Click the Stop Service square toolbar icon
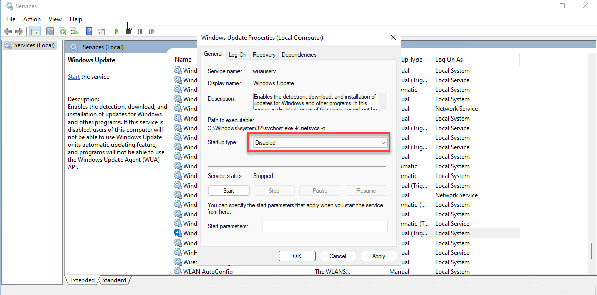 click(x=128, y=31)
